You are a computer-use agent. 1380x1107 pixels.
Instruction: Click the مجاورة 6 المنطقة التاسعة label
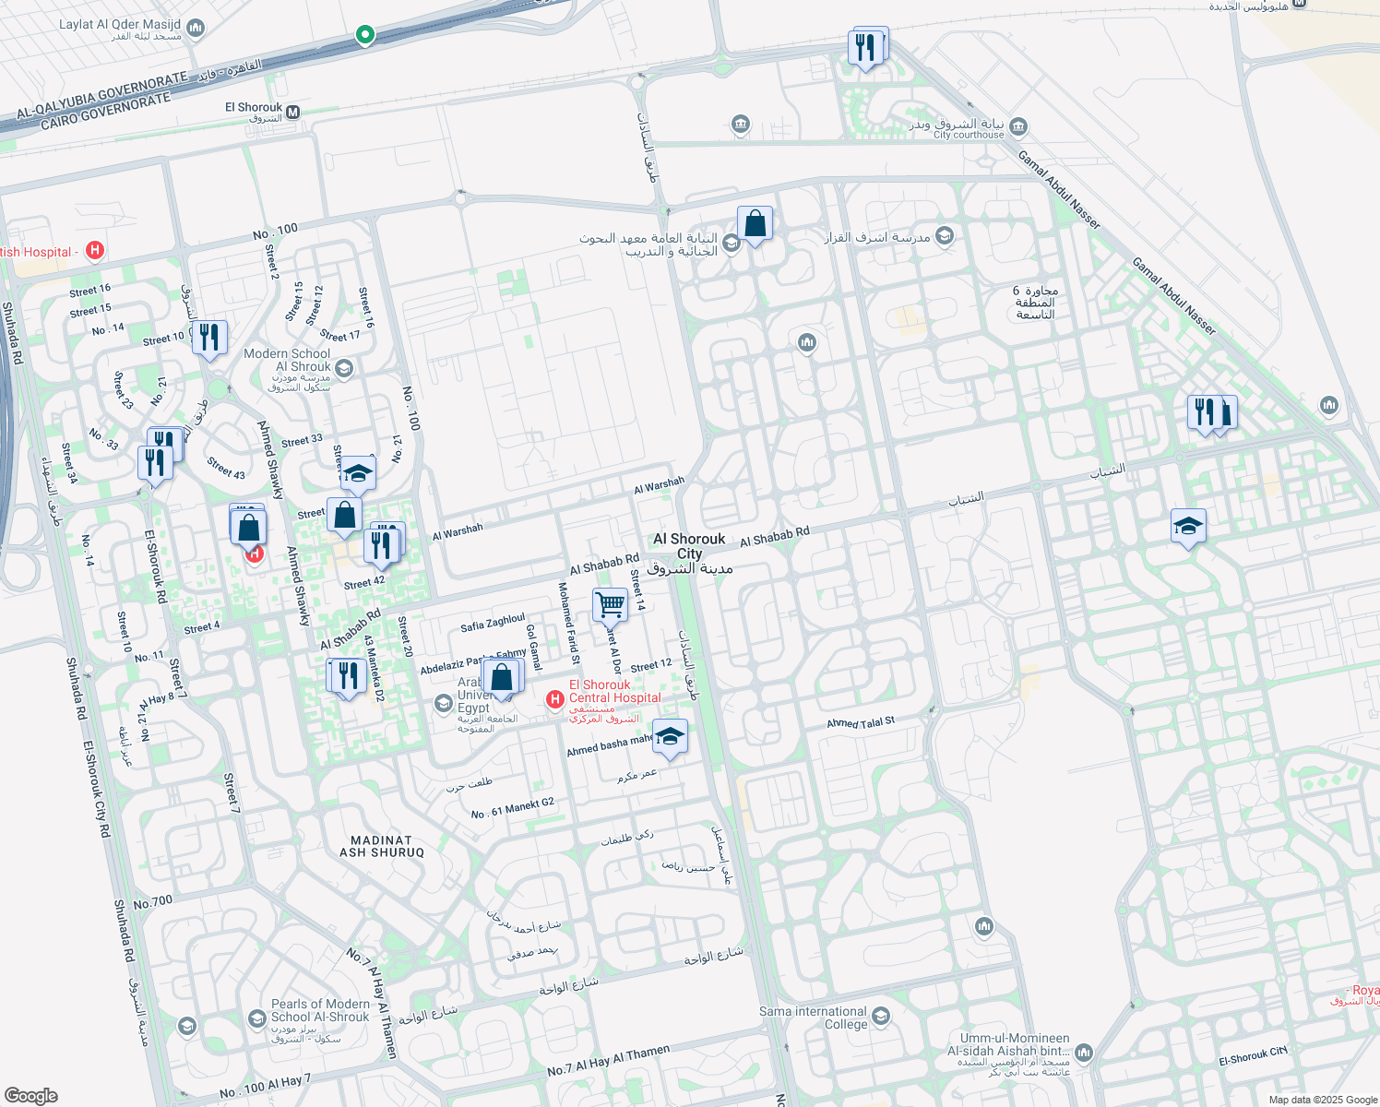click(1035, 303)
